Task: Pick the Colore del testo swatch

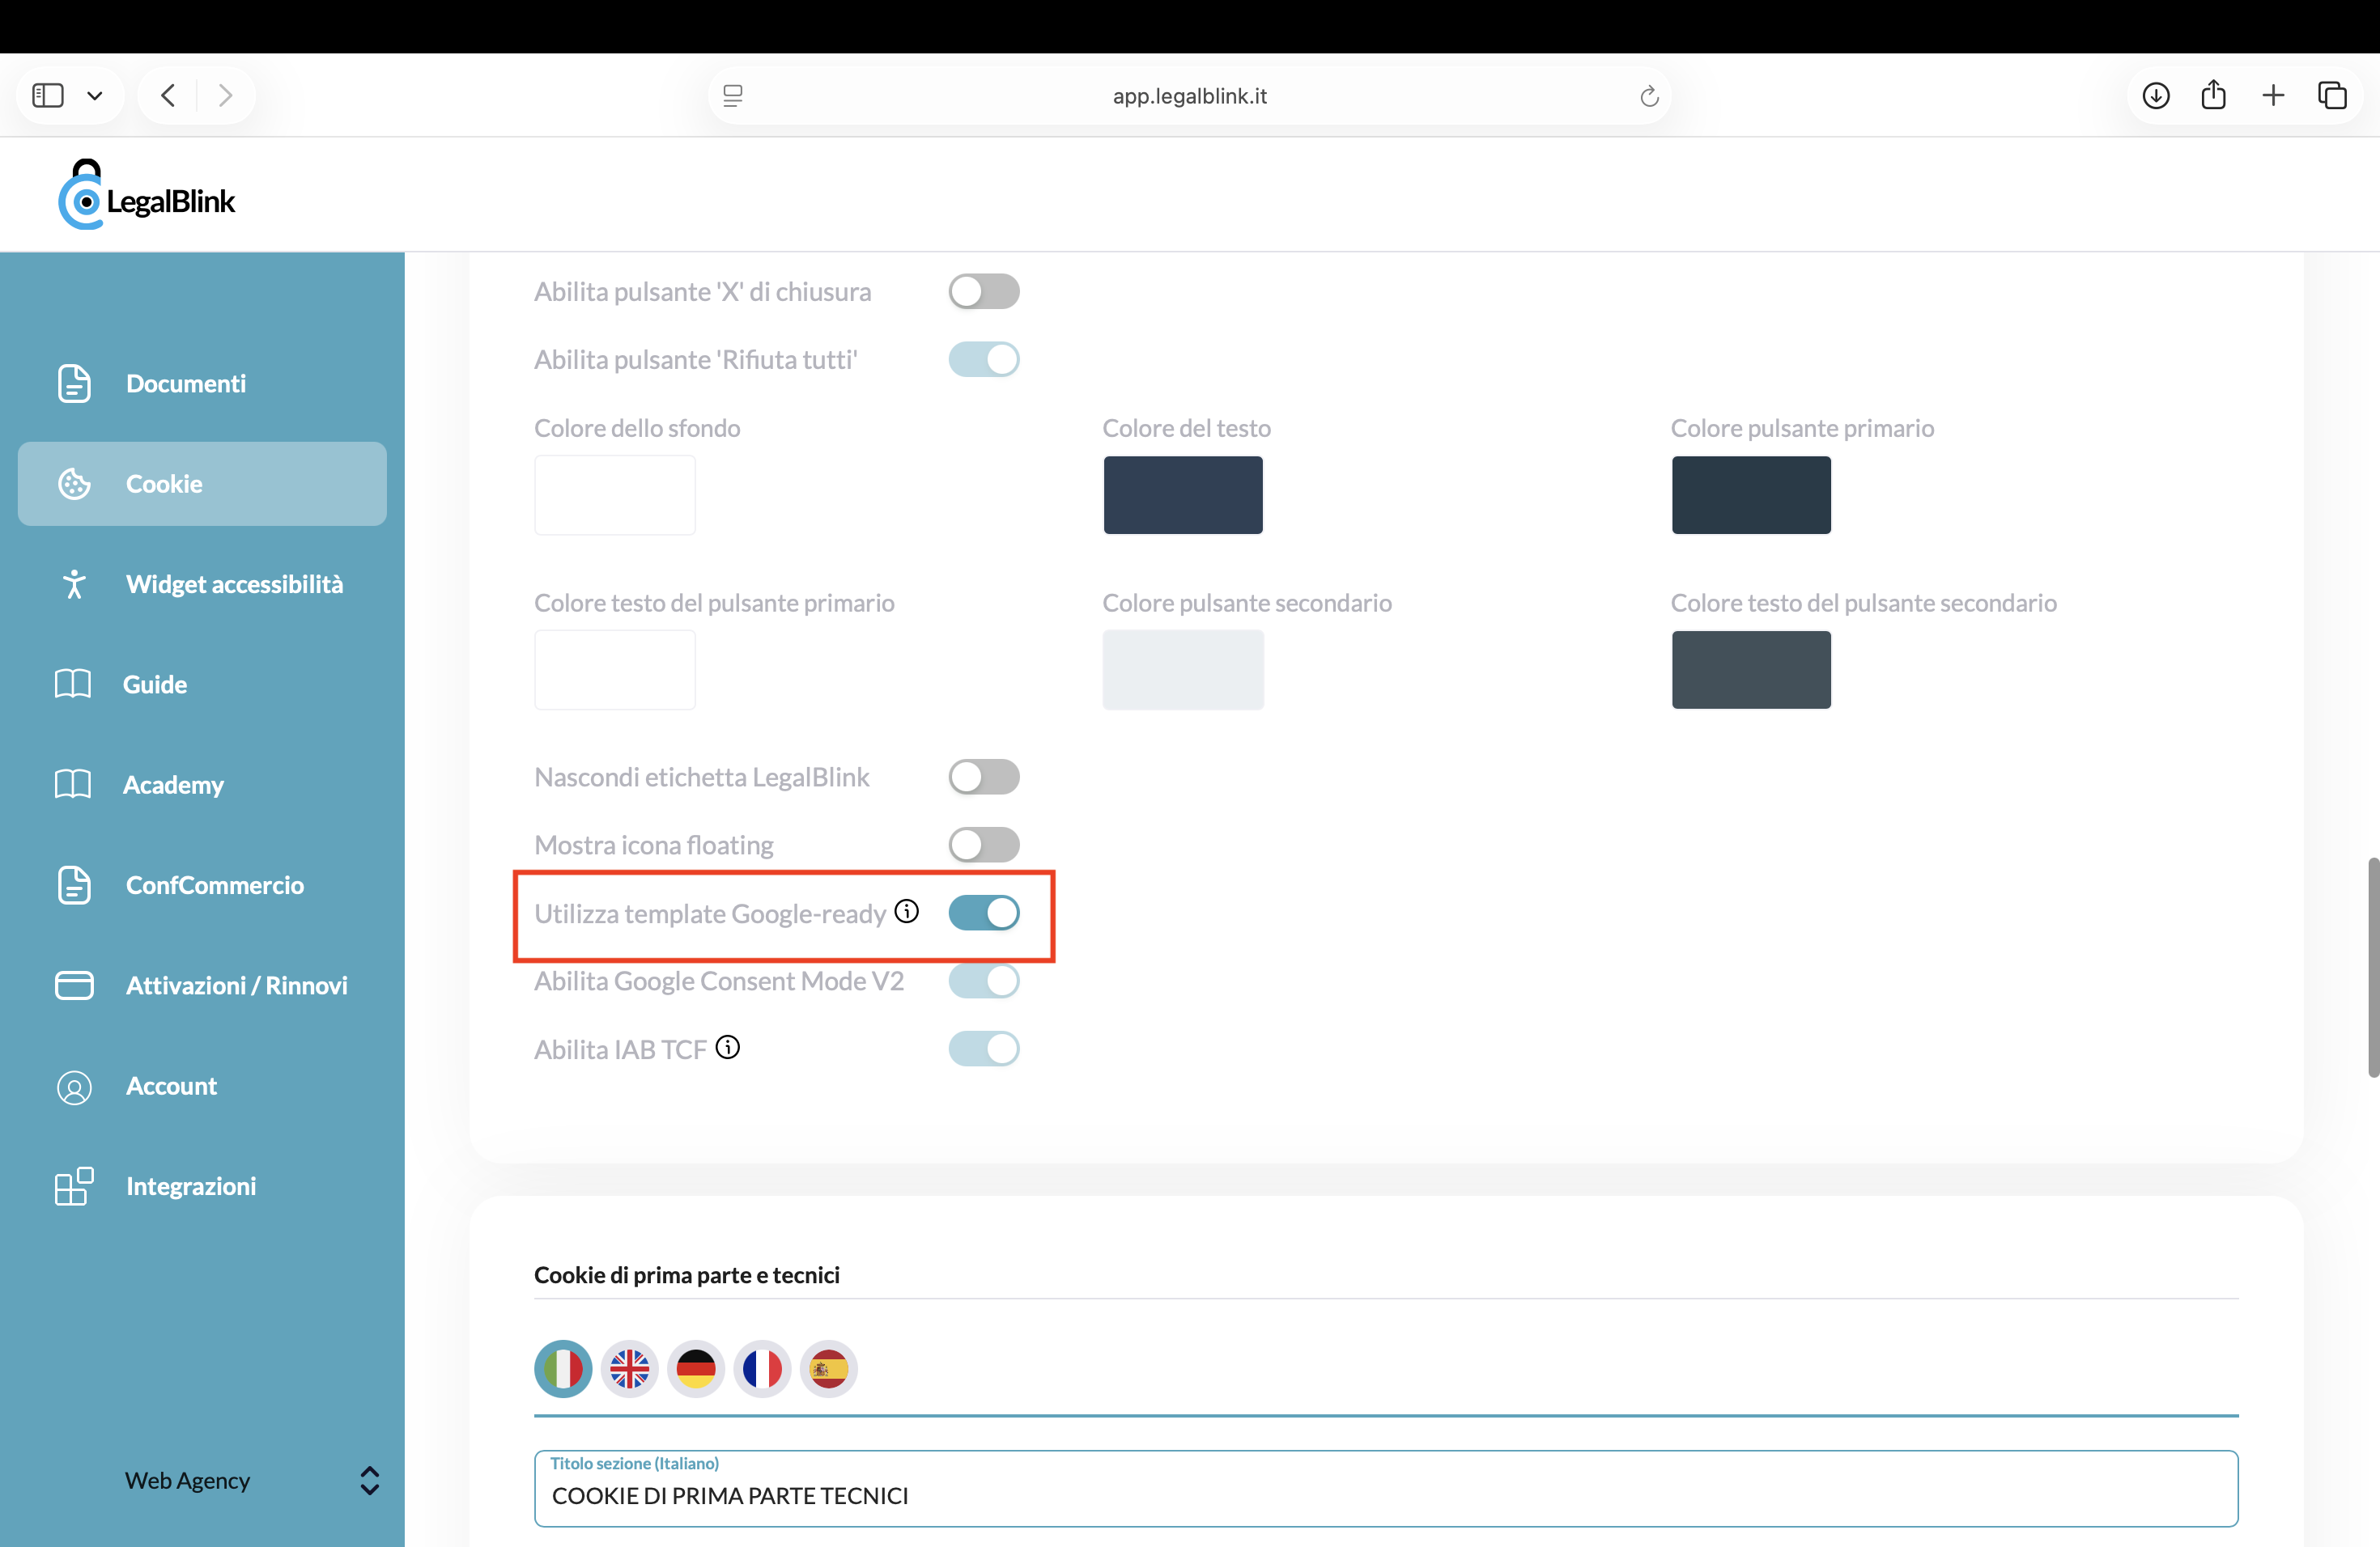Action: tap(1182, 494)
